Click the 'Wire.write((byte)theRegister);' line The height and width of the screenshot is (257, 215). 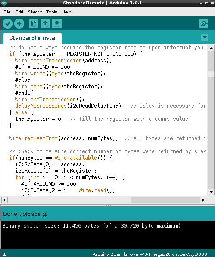(60, 74)
